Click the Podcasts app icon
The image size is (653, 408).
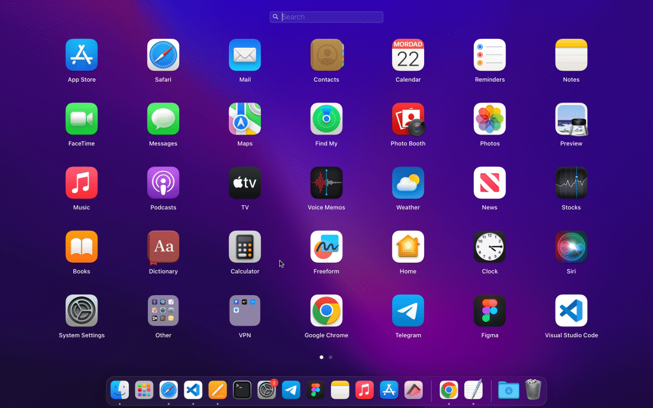pos(163,183)
